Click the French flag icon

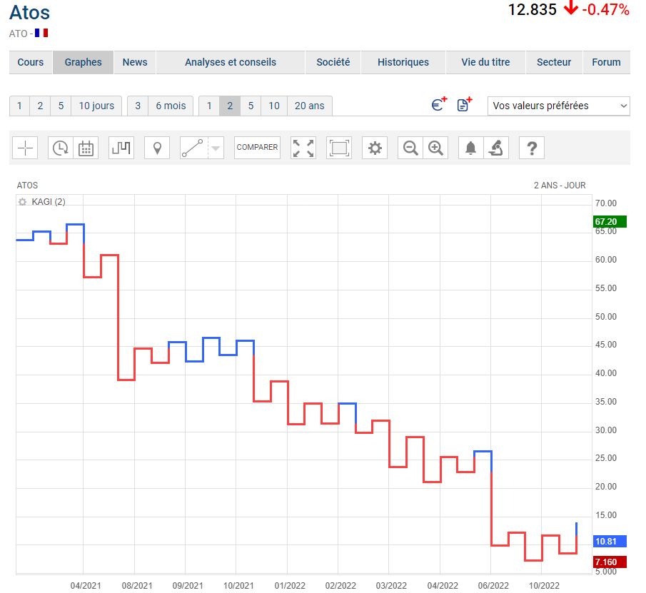(41, 33)
